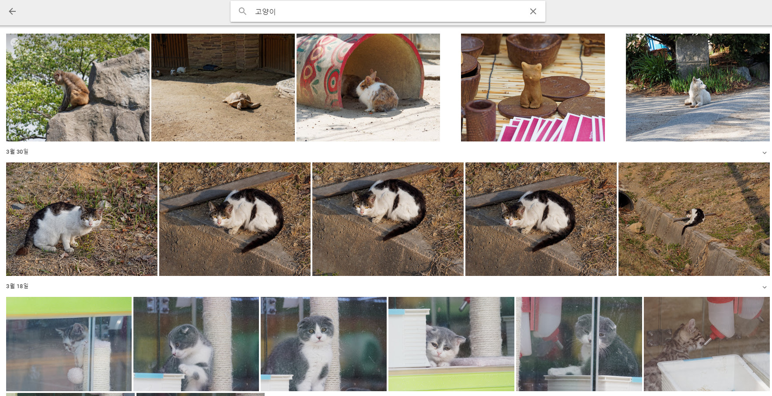772x396 pixels.
Task: Open the tortoise on dirt photo
Action: [x=223, y=87]
